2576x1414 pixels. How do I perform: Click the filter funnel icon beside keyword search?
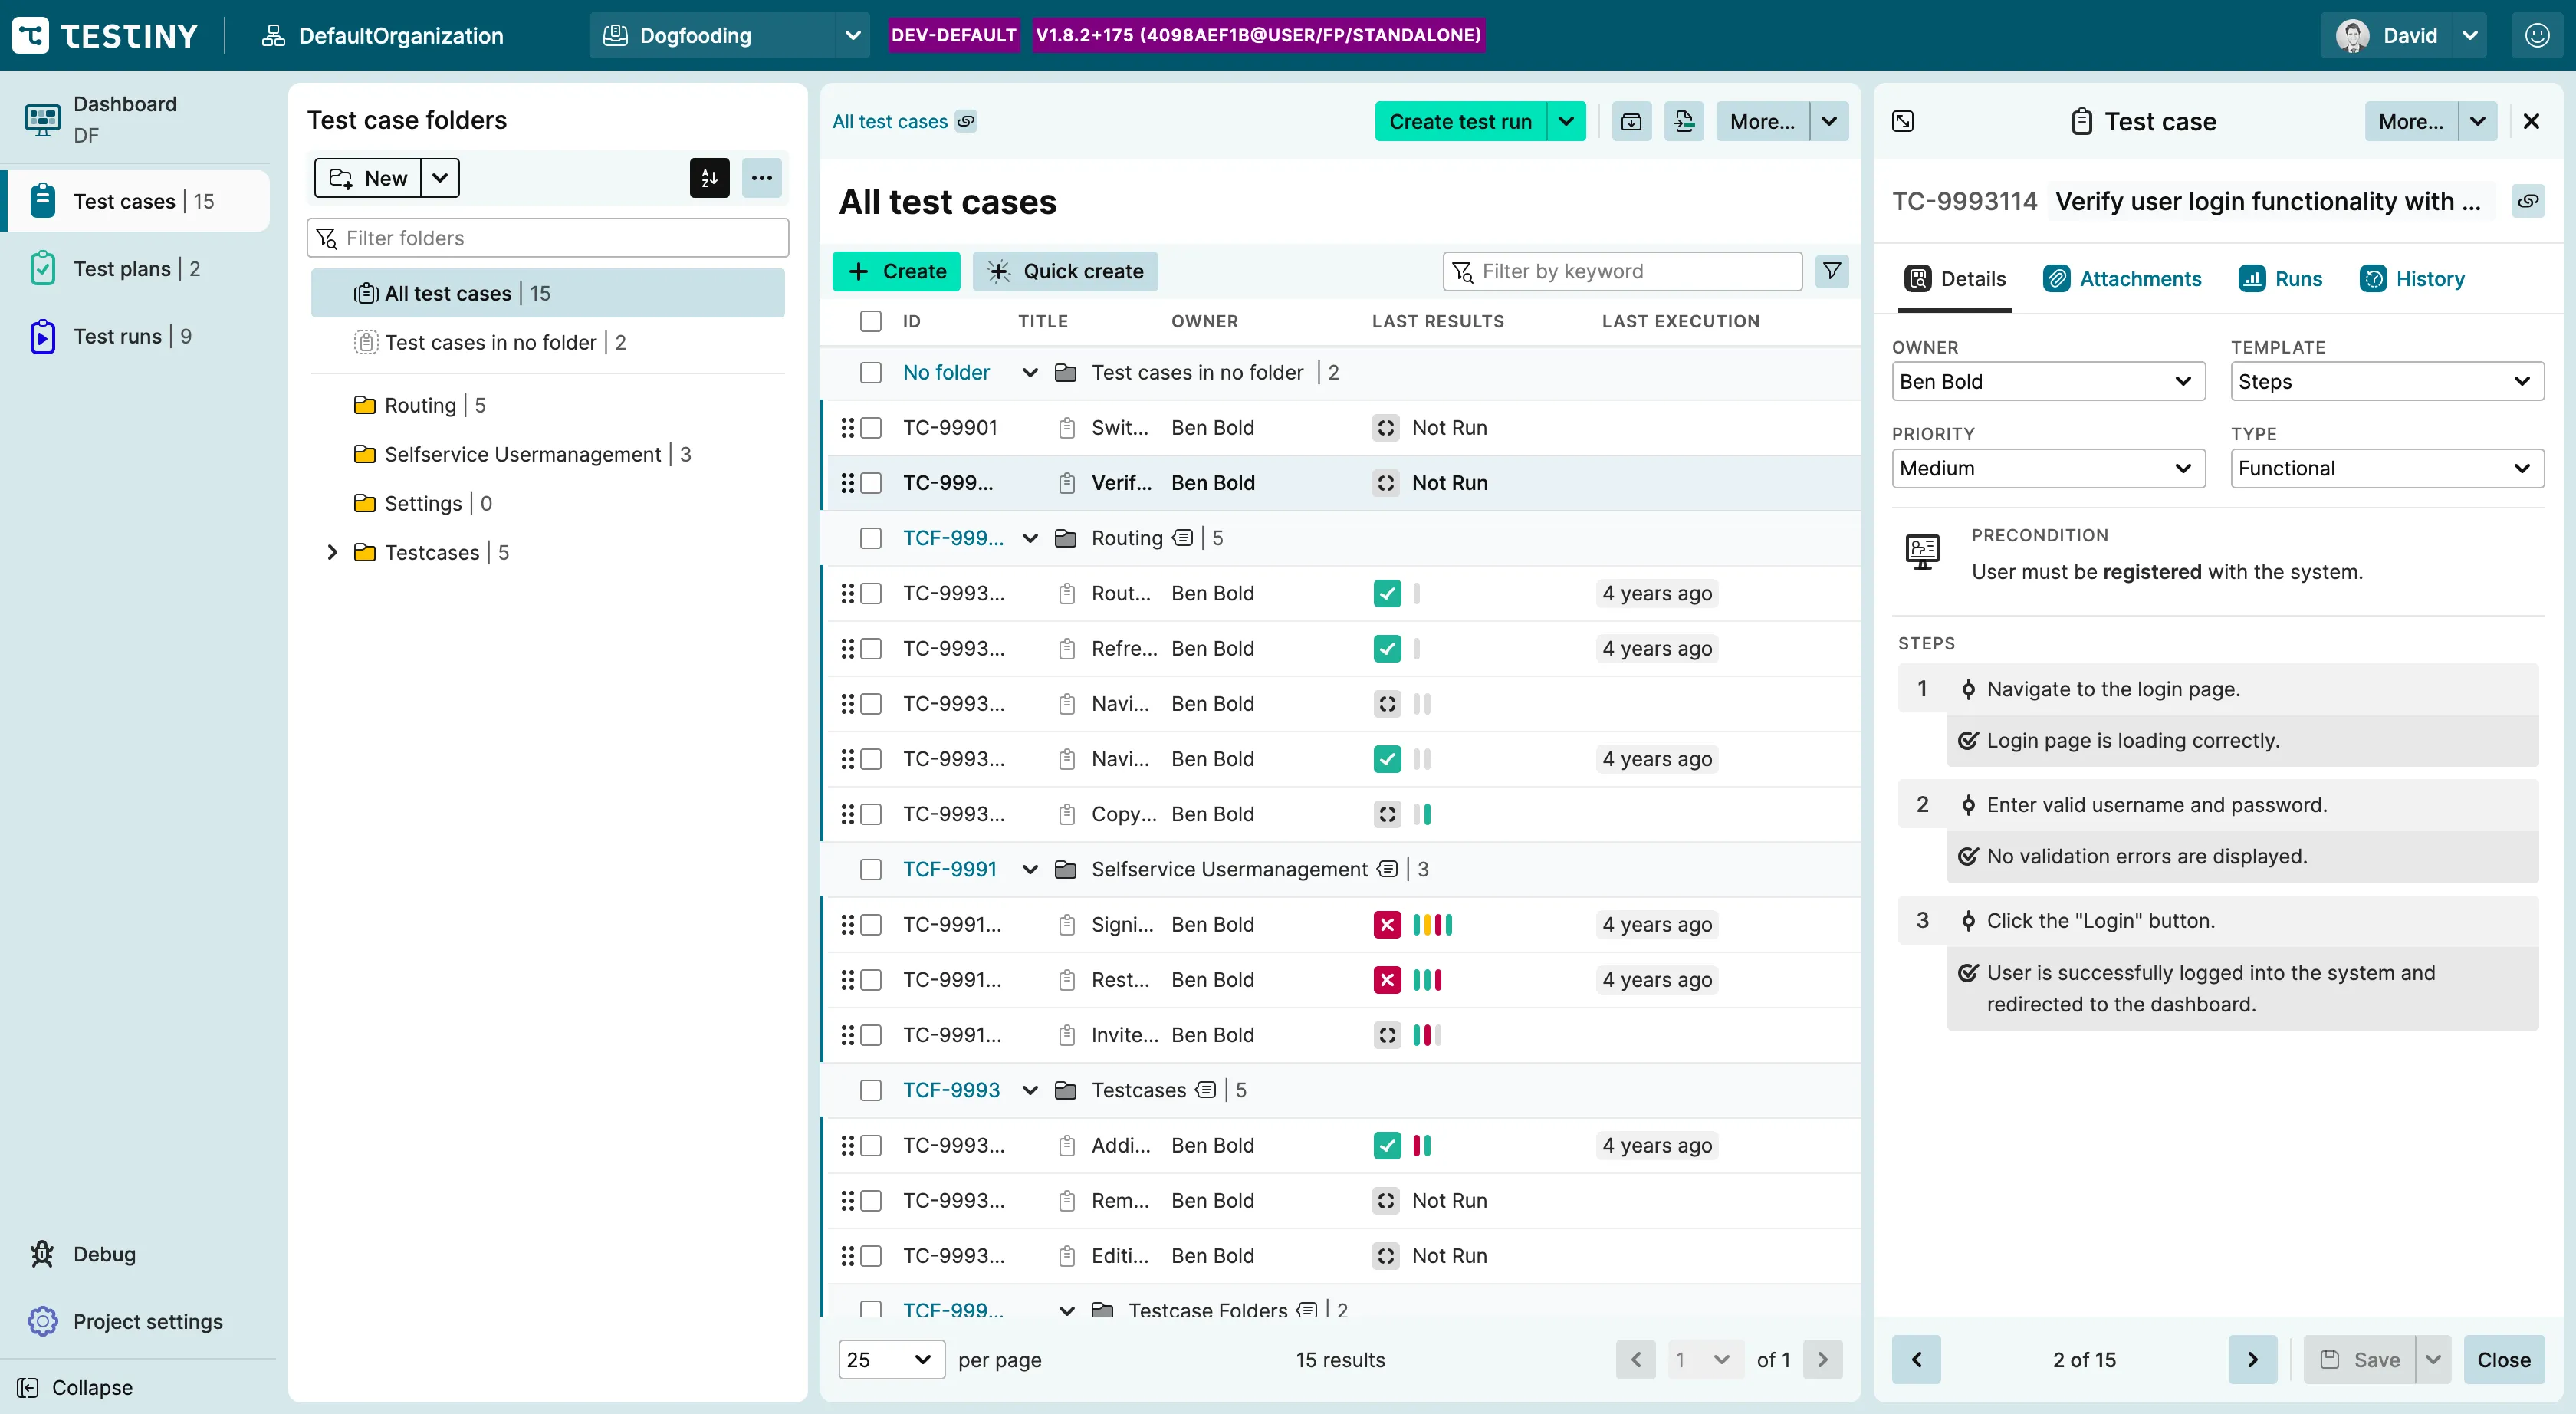(x=1831, y=271)
